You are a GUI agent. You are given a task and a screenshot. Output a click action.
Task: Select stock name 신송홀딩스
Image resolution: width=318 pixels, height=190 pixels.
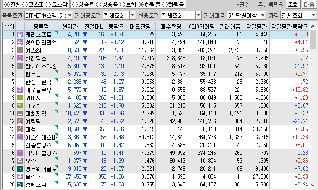[39, 145]
